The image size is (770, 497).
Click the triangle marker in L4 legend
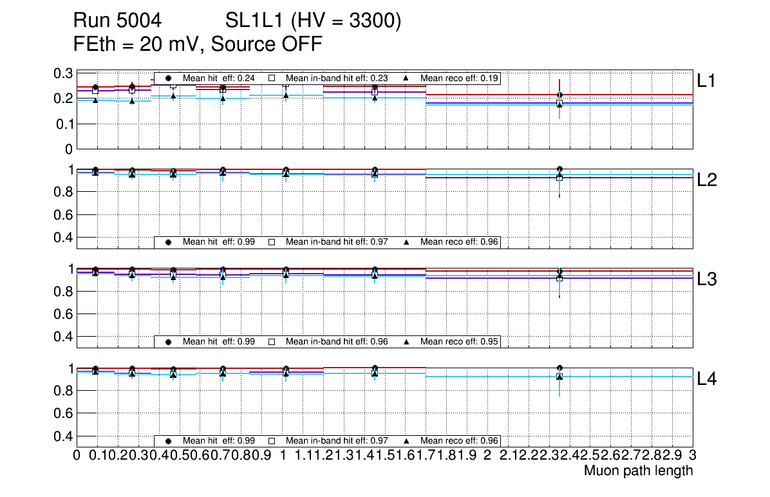click(406, 441)
